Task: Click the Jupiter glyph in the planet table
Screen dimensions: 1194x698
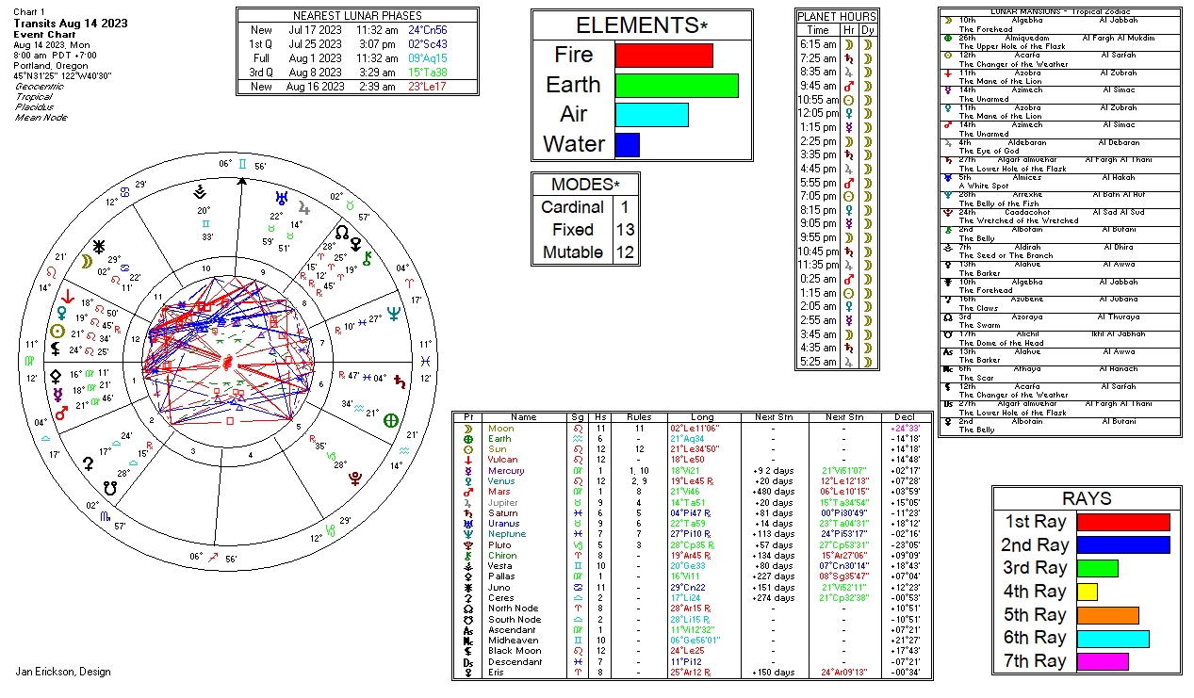Action: click(467, 503)
